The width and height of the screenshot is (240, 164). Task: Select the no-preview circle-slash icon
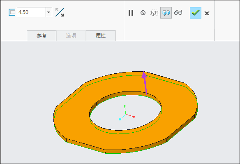pyautogui.click(x=143, y=13)
